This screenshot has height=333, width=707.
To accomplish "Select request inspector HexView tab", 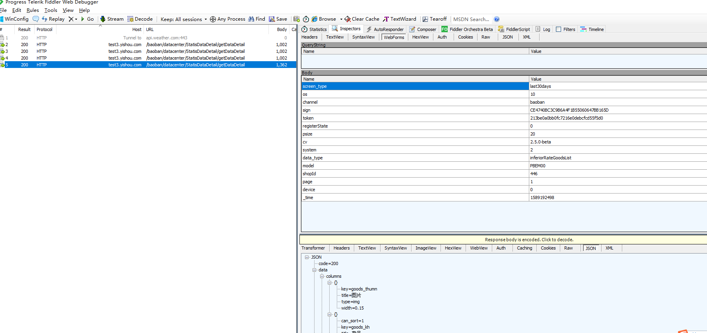I will [420, 37].
